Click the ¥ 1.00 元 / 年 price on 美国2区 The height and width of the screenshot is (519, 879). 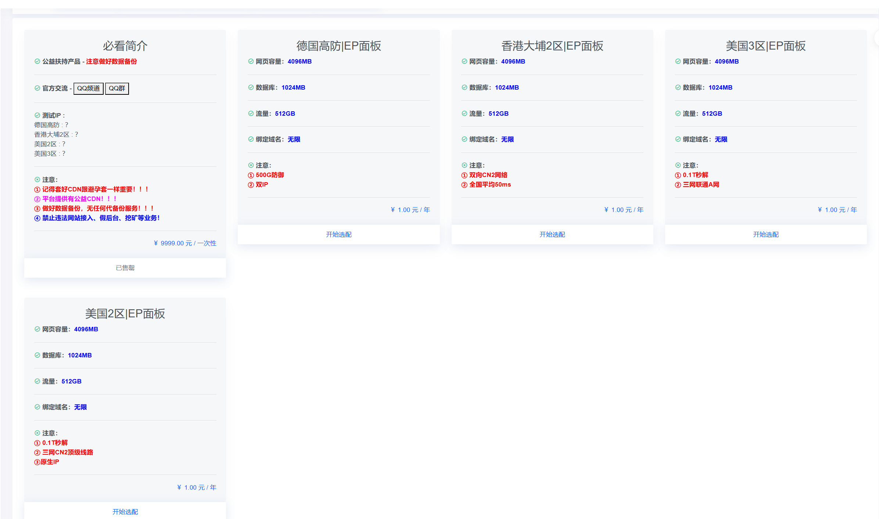tap(197, 487)
